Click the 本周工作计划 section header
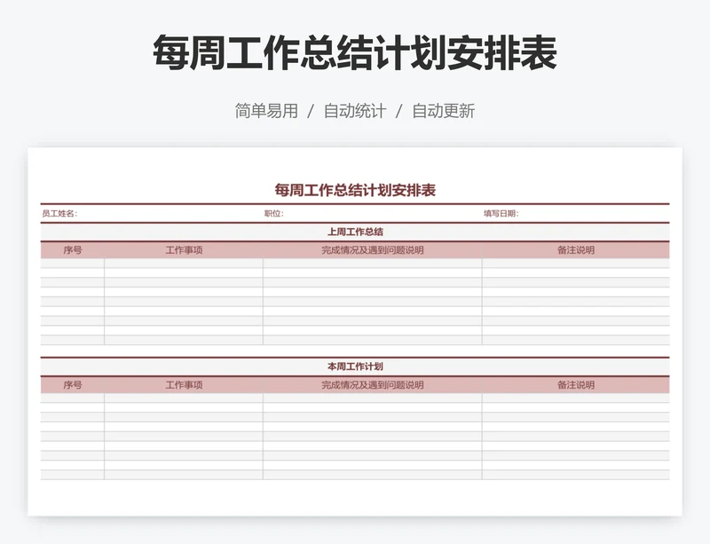Viewport: 710px width, 544px height. coord(355,367)
